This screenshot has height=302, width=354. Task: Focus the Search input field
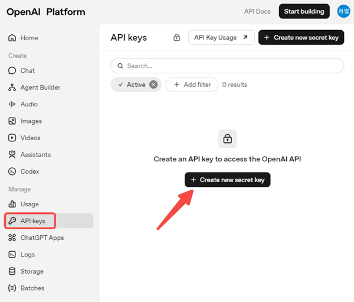[227, 66]
